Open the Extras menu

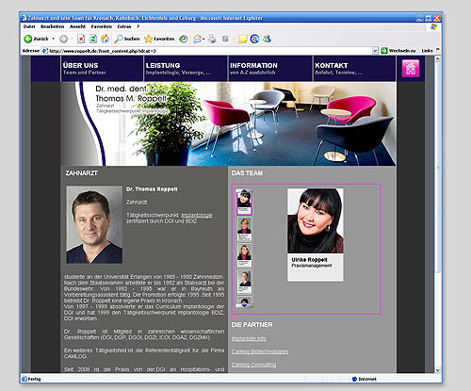click(124, 26)
